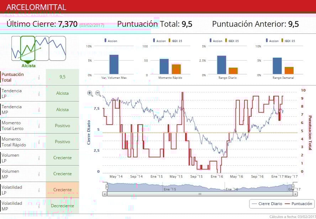This screenshot has width=316, height=219.
Task: Open the Volumen LP info icon
Action: point(39,158)
